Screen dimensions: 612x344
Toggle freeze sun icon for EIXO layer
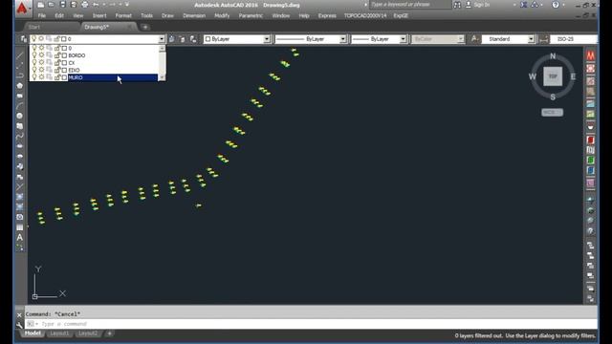(x=41, y=70)
